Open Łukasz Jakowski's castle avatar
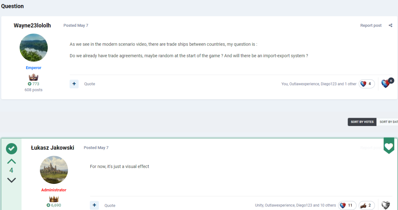The image size is (398, 210). tap(54, 170)
